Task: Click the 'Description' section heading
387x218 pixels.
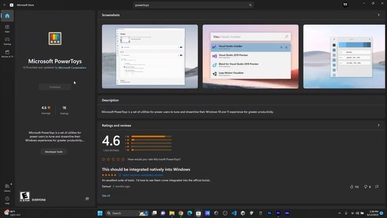Action: click(110, 100)
